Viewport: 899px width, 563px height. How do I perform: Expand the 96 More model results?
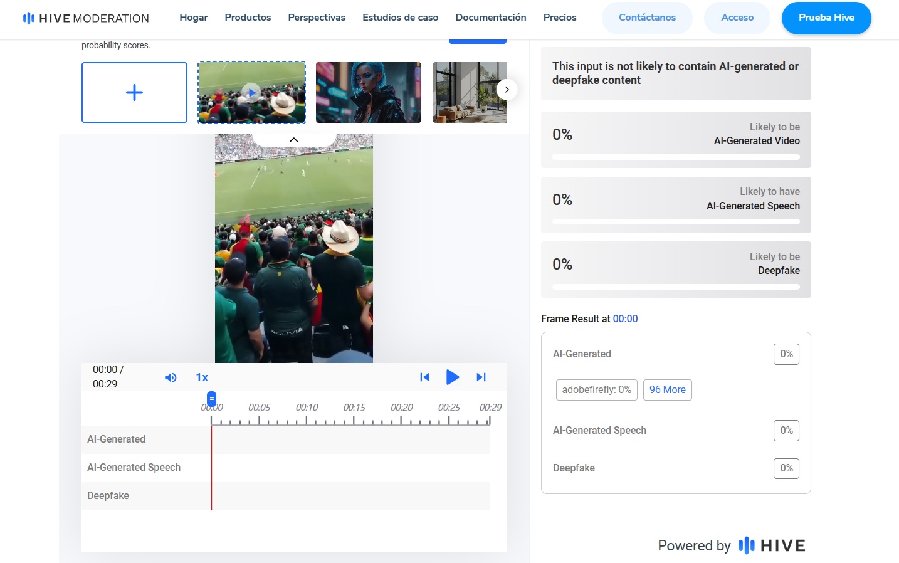tap(667, 390)
